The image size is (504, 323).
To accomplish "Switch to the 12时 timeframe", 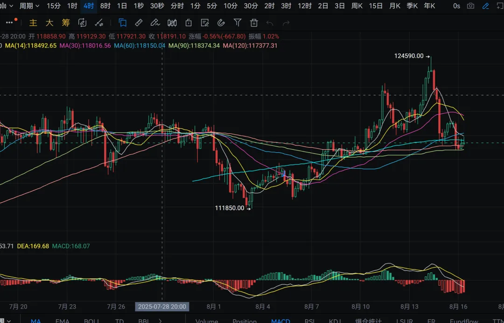I will click(304, 6).
